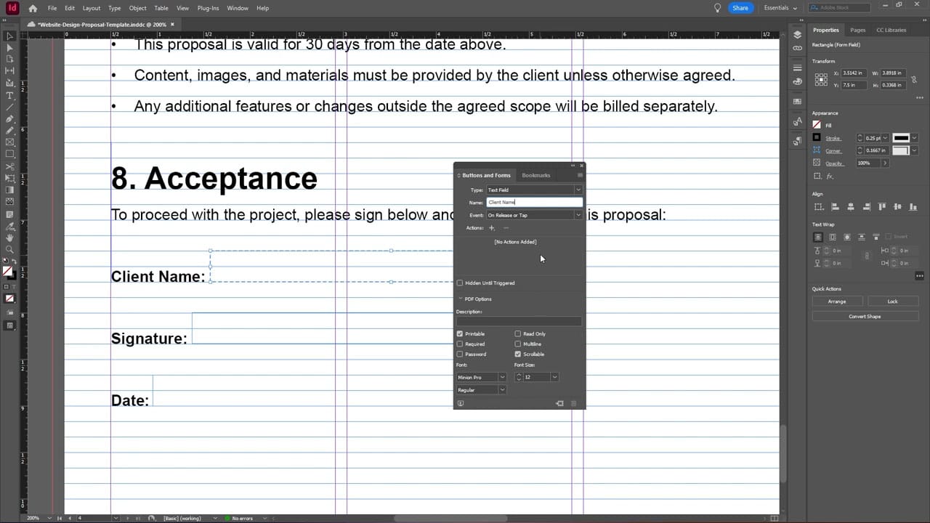Viewport: 930px width, 523px height.
Task: Click the Convert Shape button
Action: click(865, 316)
